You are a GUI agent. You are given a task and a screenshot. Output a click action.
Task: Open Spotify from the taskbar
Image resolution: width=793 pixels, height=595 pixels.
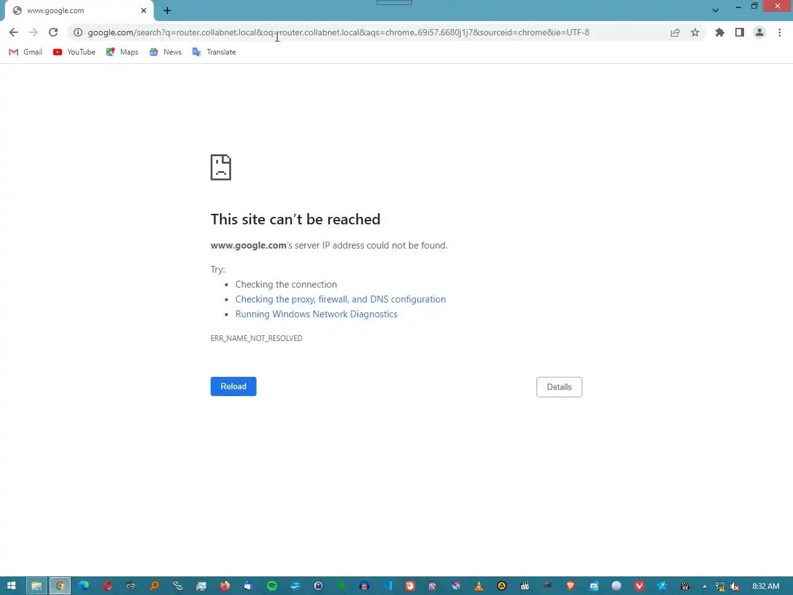[272, 586]
